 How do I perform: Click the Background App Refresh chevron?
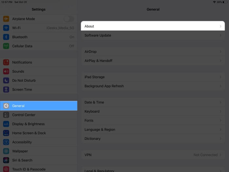[x=220, y=86]
